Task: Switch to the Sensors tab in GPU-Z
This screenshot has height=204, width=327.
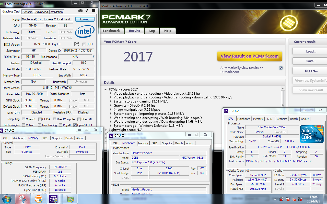Action: click(x=27, y=12)
